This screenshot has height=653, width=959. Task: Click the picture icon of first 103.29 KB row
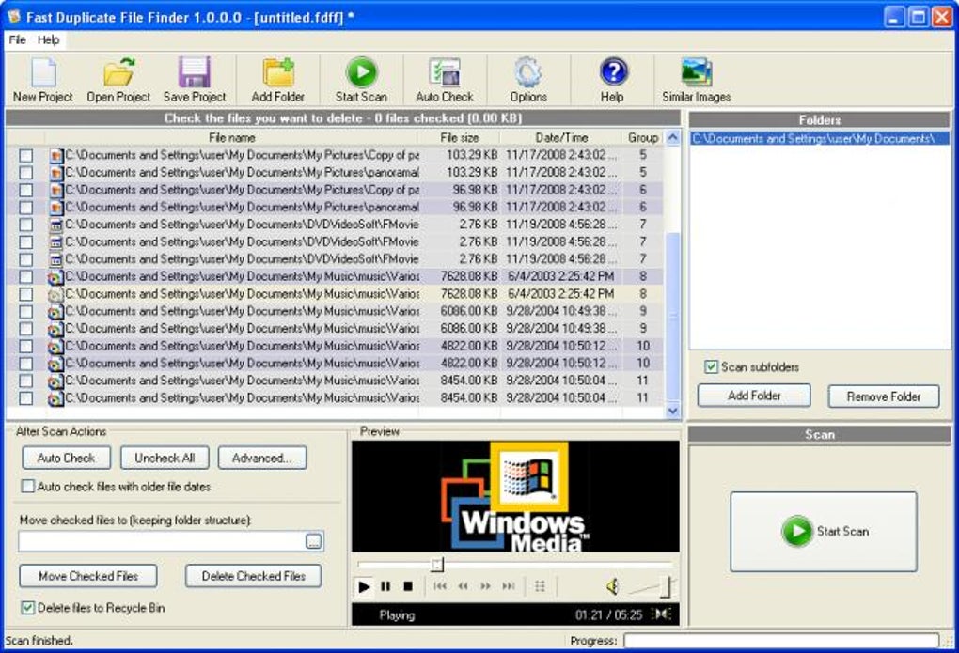[55, 155]
